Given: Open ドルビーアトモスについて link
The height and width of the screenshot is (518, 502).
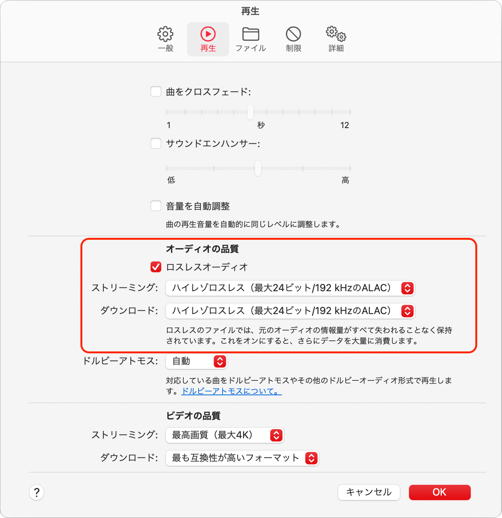Looking at the screenshot, I should [x=231, y=391].
